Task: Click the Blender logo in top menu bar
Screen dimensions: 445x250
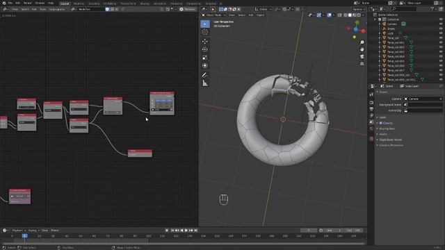Action: point(4,3)
